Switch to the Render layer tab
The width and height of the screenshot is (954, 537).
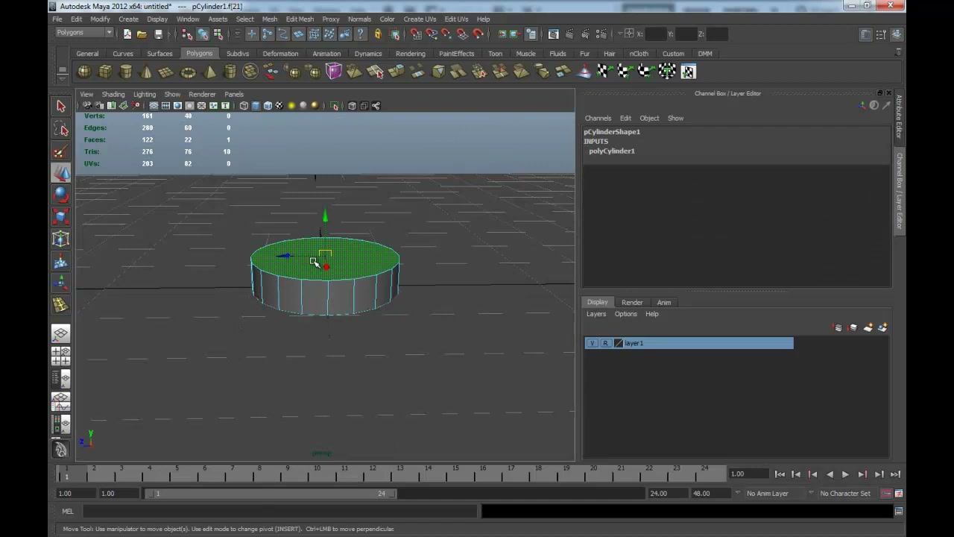click(632, 302)
